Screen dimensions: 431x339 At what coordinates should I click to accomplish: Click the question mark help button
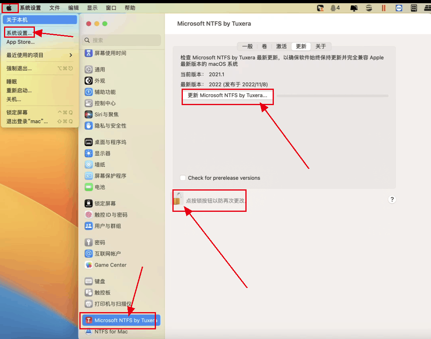coord(392,199)
